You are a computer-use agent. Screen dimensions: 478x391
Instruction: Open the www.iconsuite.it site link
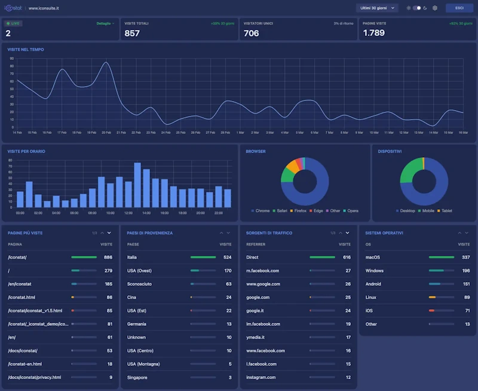click(44, 8)
